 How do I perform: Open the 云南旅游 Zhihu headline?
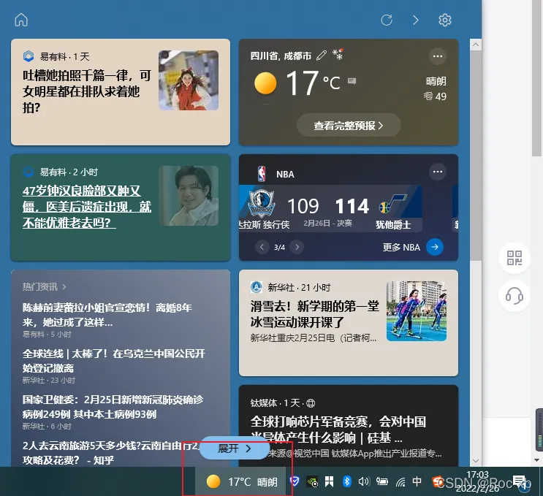(111, 452)
